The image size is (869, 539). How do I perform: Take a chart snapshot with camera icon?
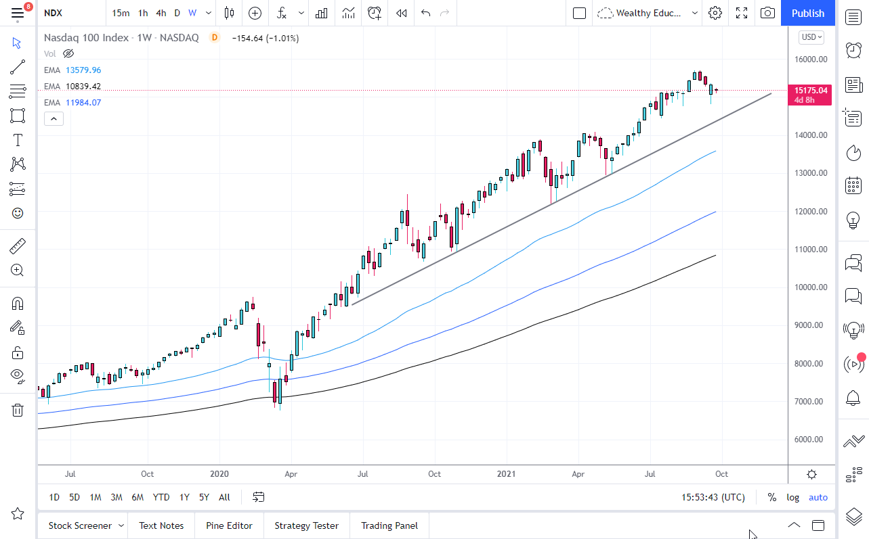pyautogui.click(x=767, y=13)
